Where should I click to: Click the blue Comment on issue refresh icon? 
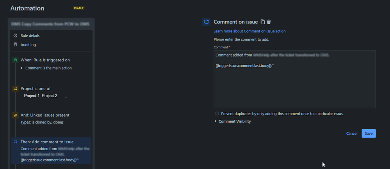click(x=206, y=22)
